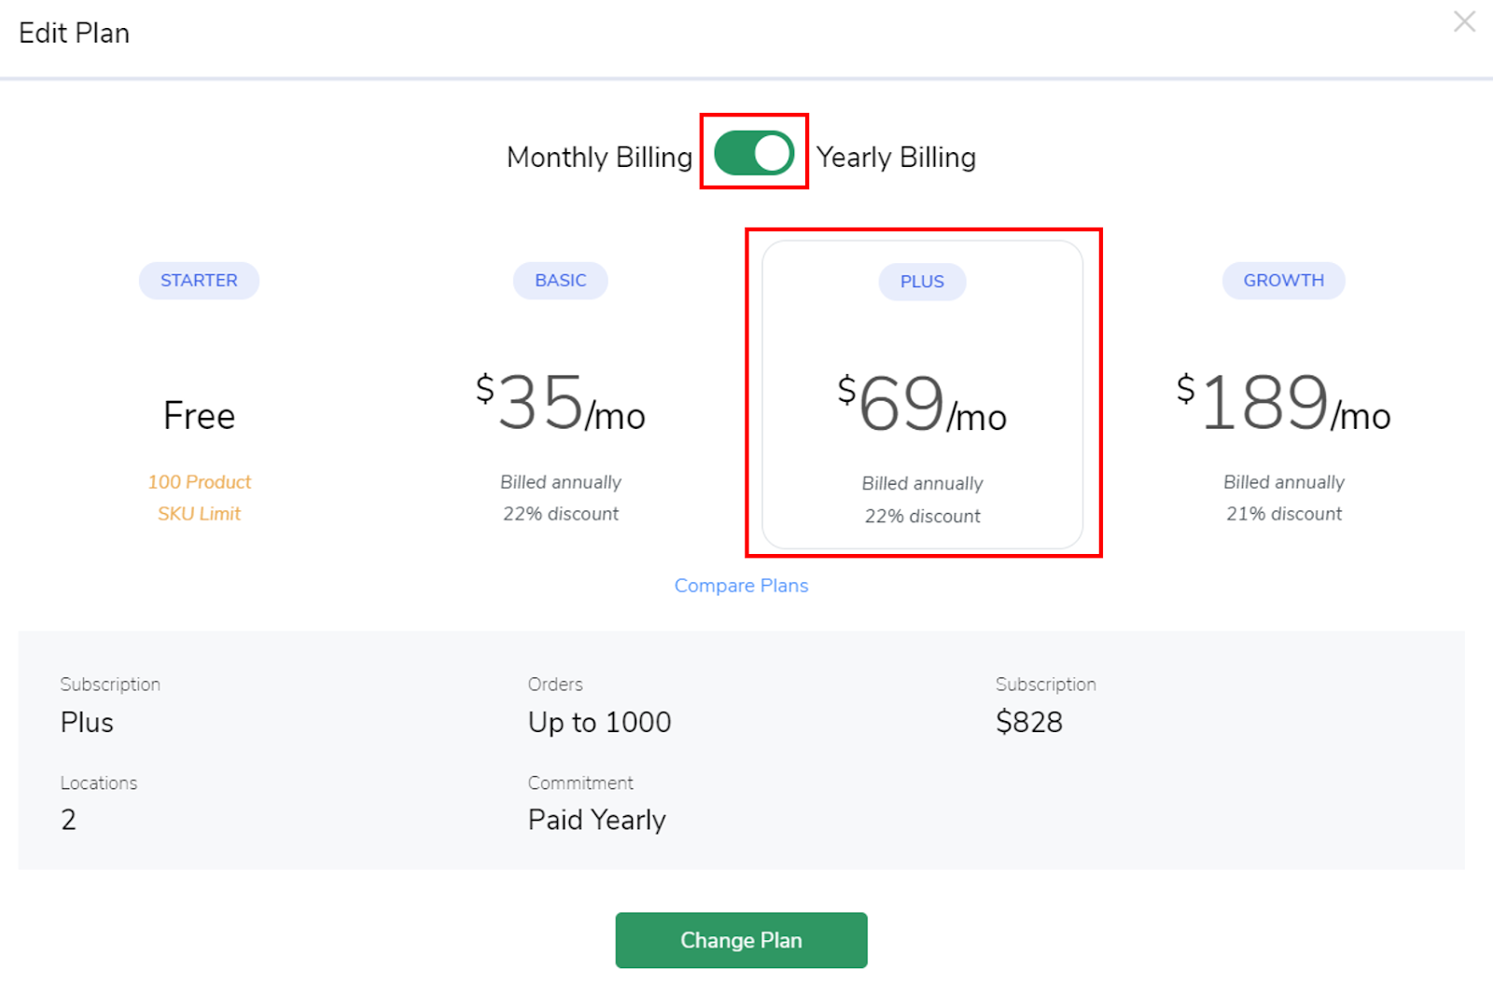Select the GROWTH plan badge
1493x983 pixels.
1283,281
